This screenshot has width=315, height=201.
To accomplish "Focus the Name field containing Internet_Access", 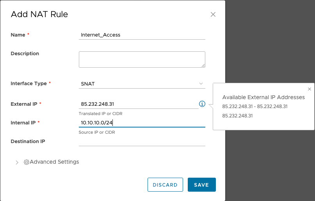I will point(142,35).
